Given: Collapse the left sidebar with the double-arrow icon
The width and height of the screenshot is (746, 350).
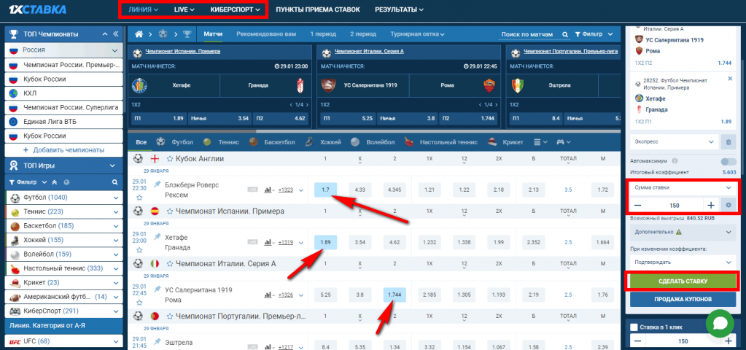Looking at the screenshot, I should 115,34.
